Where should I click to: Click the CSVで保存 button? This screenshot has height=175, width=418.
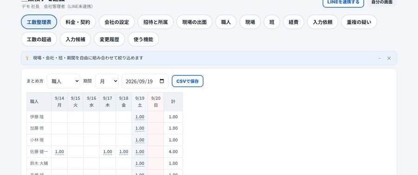pyautogui.click(x=188, y=81)
